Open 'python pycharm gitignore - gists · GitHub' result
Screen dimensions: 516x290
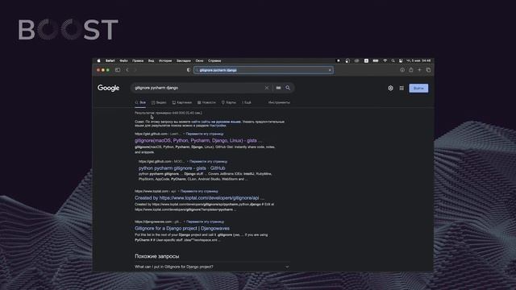(x=181, y=168)
